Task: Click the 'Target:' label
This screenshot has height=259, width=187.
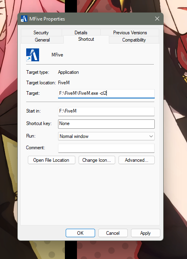Action: click(x=33, y=93)
